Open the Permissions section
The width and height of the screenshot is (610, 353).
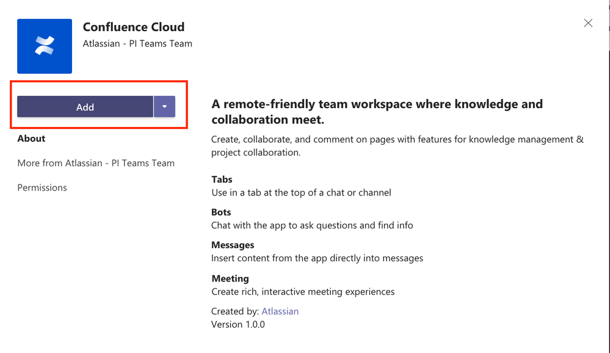[42, 187]
